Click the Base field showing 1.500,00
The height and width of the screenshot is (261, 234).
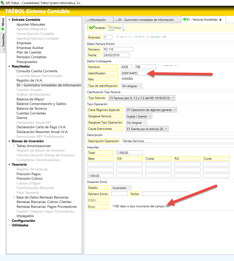101,176
